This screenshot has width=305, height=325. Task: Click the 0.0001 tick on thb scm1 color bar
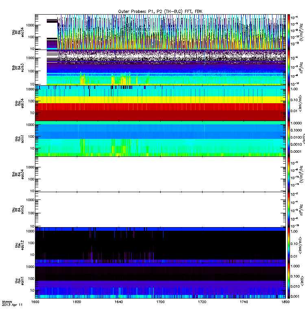(296, 152)
